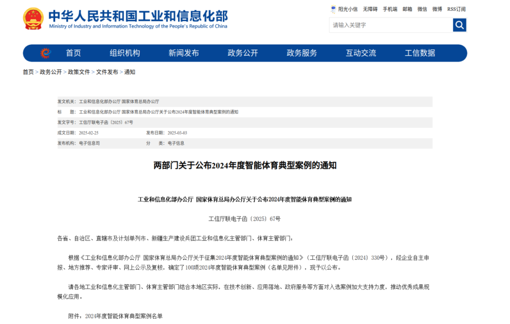
Task: Click the search magnifier button
Action: click(459, 25)
